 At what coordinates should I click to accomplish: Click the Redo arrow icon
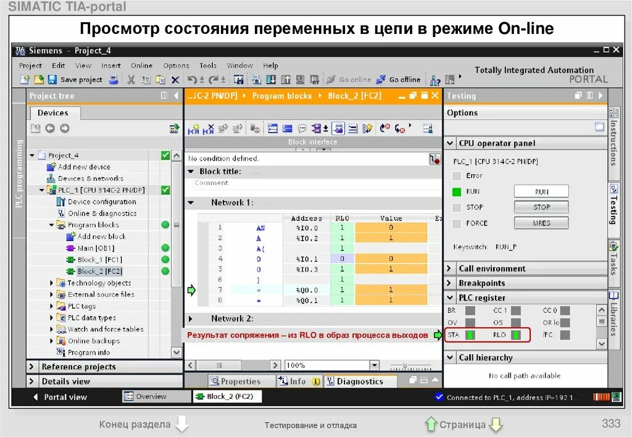pos(214,80)
